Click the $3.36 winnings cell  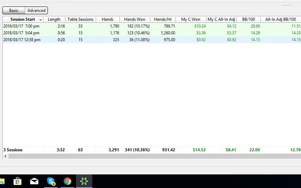tap(201, 33)
